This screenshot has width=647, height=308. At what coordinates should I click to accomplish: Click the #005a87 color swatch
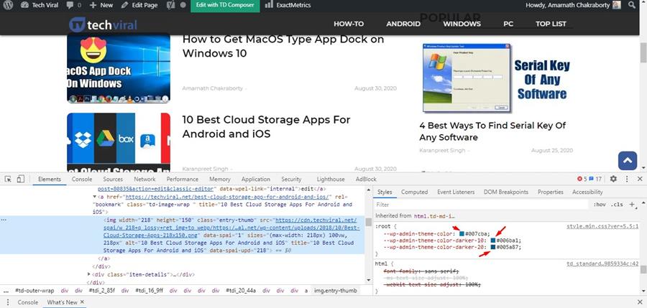click(493, 247)
